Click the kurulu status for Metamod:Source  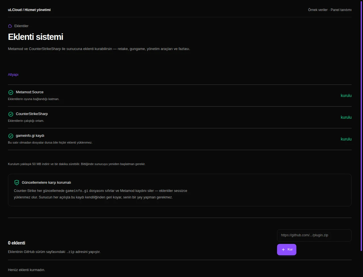(346, 96)
